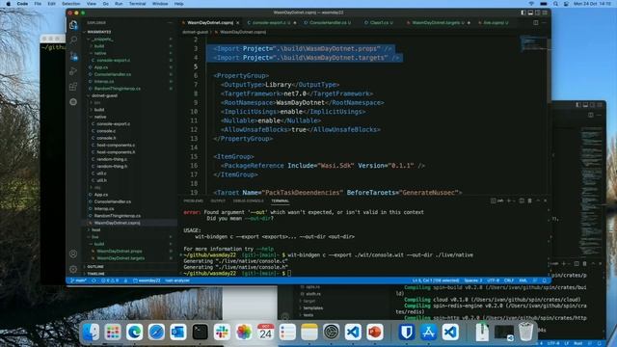Open random-thing.h in Explorer

pyautogui.click(x=112, y=167)
